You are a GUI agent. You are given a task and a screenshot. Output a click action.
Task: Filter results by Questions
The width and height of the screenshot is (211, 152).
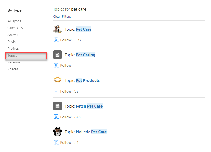point(15,28)
